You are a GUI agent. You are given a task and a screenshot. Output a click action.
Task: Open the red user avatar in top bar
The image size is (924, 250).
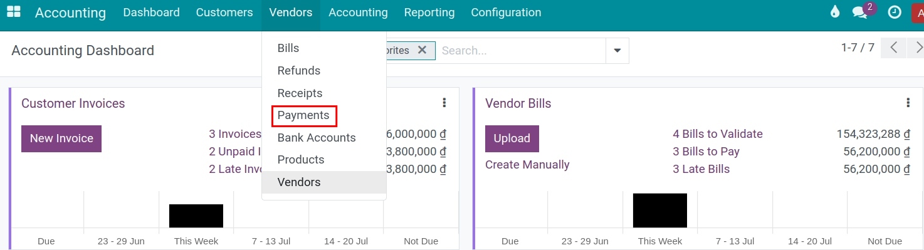coord(918,13)
